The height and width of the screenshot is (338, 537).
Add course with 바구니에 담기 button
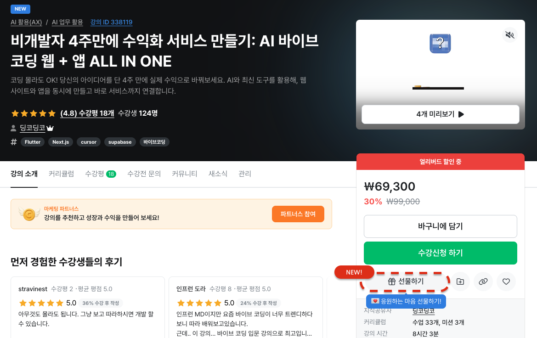coord(441,226)
